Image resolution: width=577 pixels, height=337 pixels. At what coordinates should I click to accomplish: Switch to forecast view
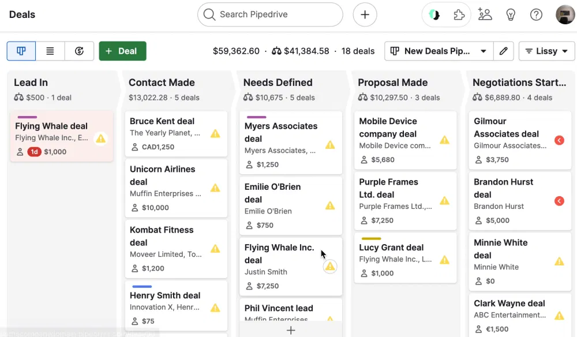click(79, 51)
